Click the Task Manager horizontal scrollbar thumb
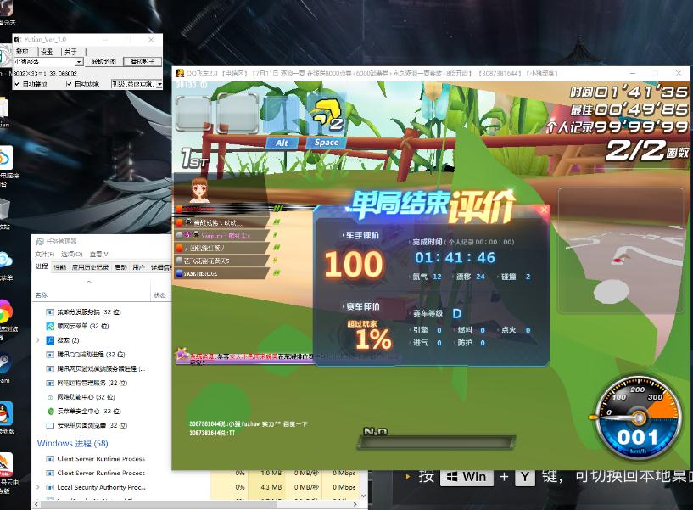This screenshot has height=510, width=693. coord(159,504)
